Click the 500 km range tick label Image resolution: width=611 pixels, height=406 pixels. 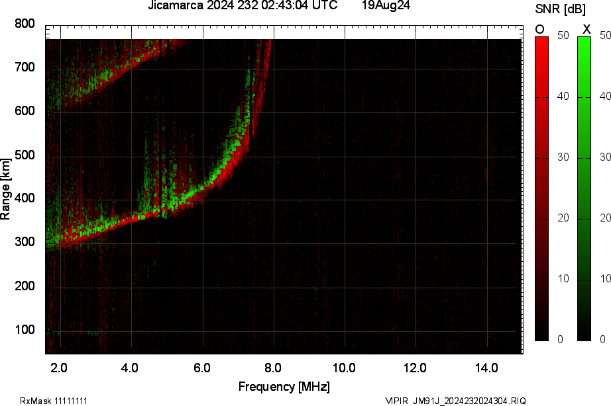[25, 155]
